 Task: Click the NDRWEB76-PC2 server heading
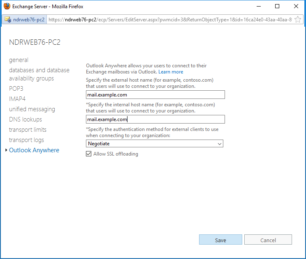coord(35,42)
